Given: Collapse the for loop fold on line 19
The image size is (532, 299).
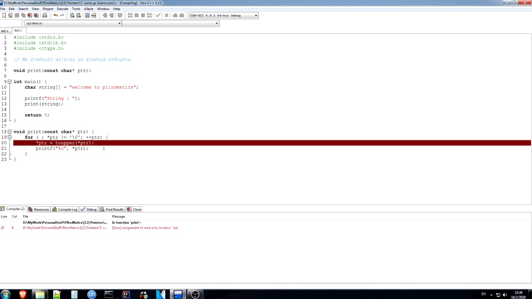Looking at the screenshot, I should (10, 137).
